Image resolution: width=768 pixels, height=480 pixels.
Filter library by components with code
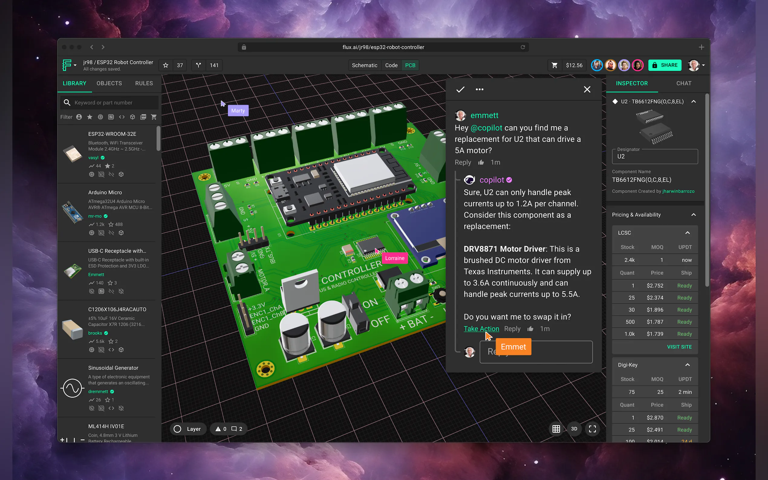122,117
